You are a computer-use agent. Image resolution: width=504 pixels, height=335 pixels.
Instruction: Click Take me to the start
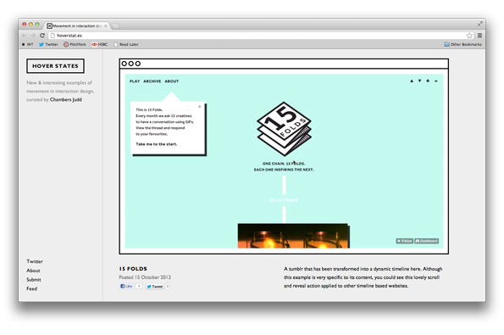[156, 144]
